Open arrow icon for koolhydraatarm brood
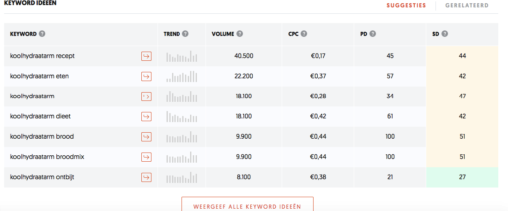508x211 pixels. (146, 137)
